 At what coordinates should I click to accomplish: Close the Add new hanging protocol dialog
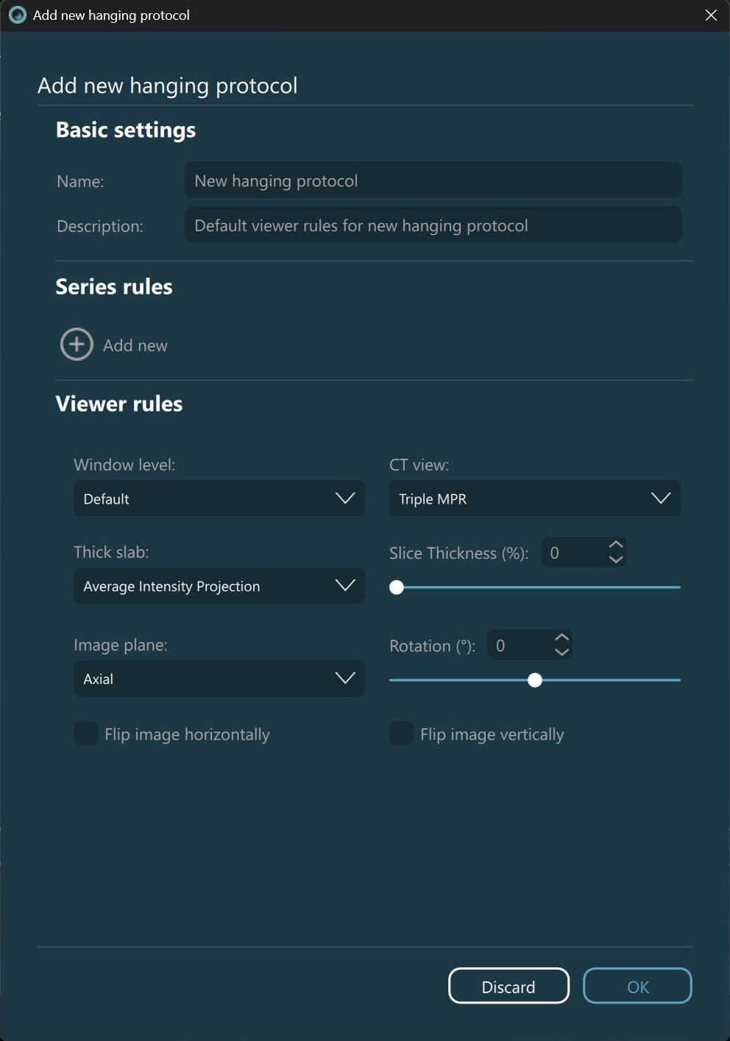click(x=711, y=15)
